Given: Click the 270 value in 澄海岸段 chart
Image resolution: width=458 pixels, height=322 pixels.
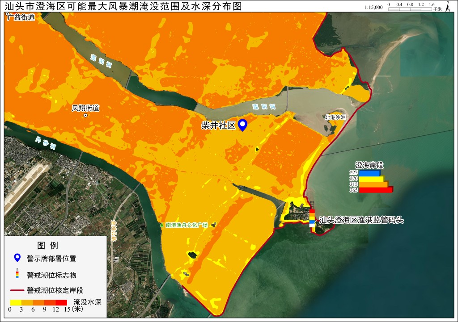Looking at the screenshot, I should coord(353,179).
